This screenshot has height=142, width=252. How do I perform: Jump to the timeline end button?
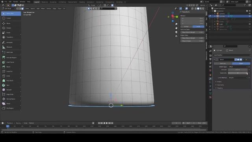coord(112,123)
